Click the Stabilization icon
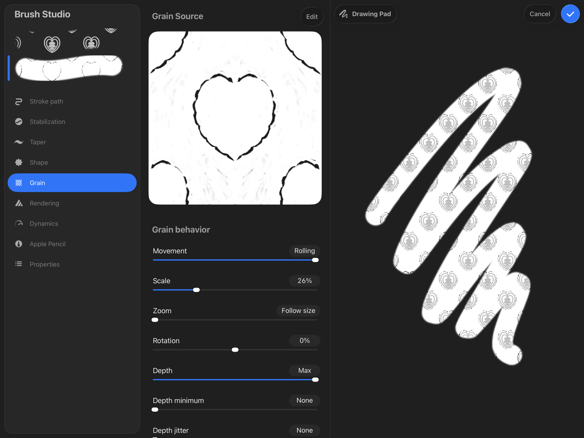 pos(19,122)
